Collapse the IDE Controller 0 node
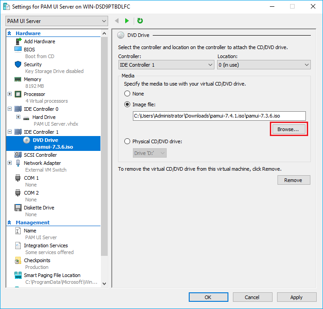323x309 pixels. [9, 109]
